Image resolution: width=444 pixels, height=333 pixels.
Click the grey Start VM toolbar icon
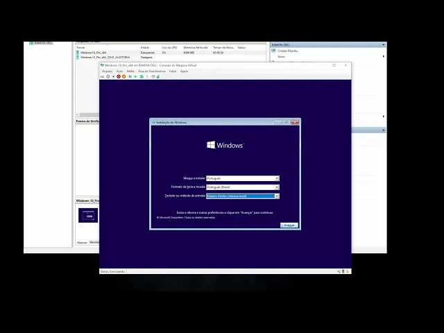pyautogui.click(x=108, y=77)
